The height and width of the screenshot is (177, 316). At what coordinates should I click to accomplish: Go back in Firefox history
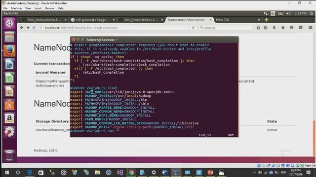(22, 28)
